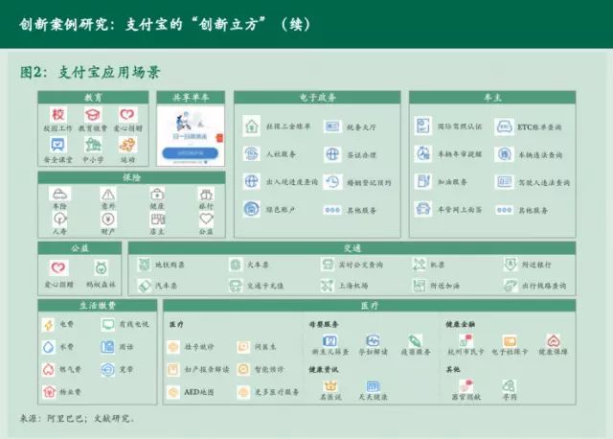Click the 电费 lightning icon
The width and height of the screenshot is (613, 439).
49,324
